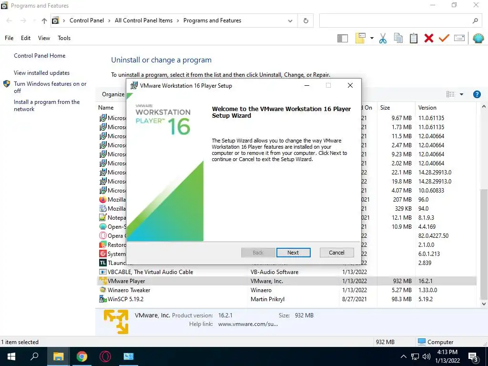Toggle the navigation pane layout icon

(342, 38)
